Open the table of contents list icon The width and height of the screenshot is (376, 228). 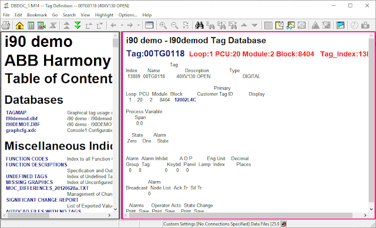click(x=31, y=25)
